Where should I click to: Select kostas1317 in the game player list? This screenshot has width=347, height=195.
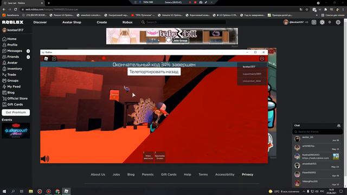pyautogui.click(x=249, y=67)
